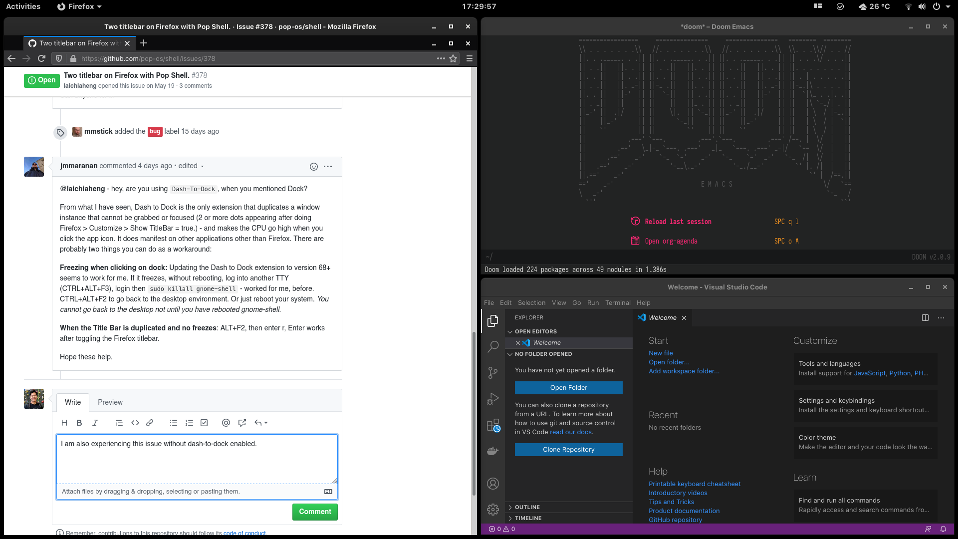Reload the page in Firefox
Screen dimensions: 958x539
point(42,58)
